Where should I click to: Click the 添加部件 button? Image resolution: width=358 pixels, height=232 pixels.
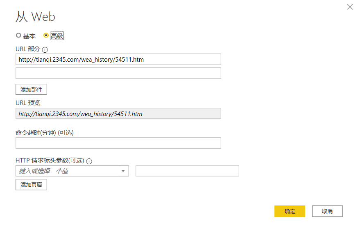31,89
